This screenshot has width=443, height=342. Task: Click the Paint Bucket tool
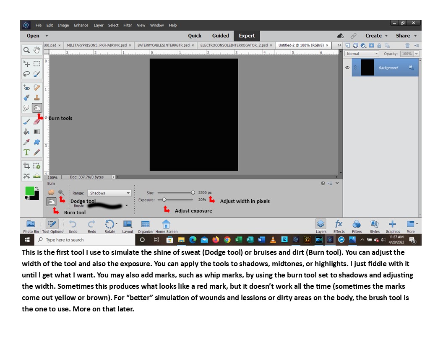(x=26, y=132)
